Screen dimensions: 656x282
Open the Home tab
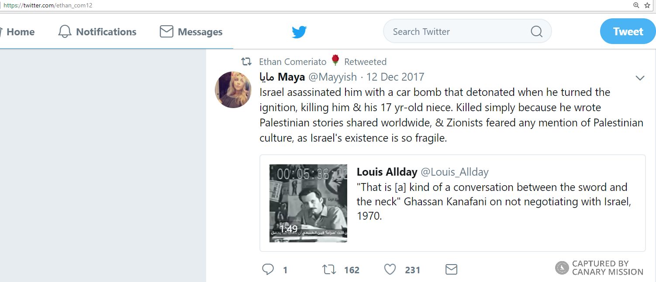click(x=20, y=32)
